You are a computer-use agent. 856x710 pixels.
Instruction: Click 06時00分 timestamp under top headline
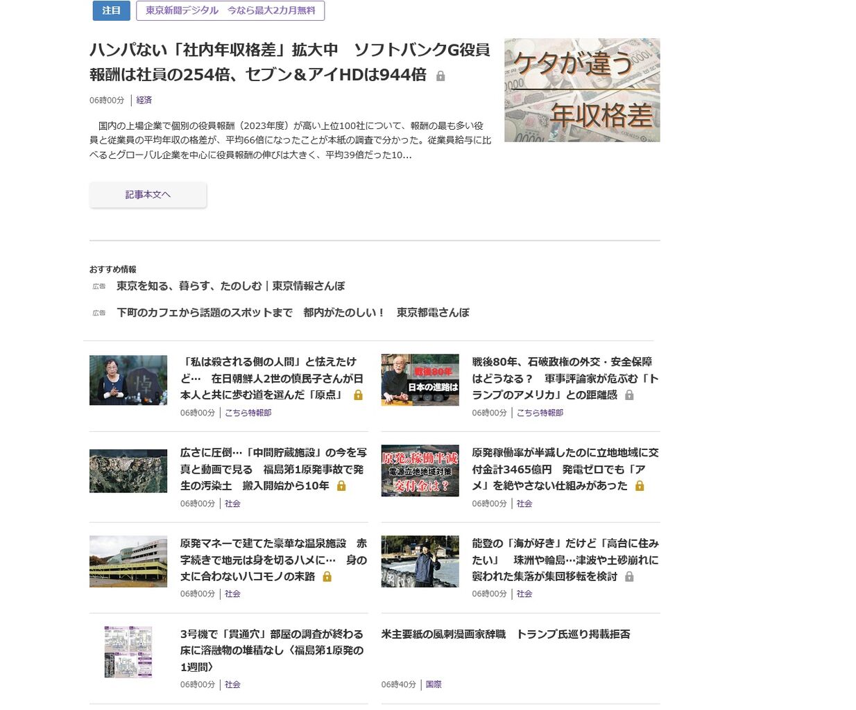point(107,100)
